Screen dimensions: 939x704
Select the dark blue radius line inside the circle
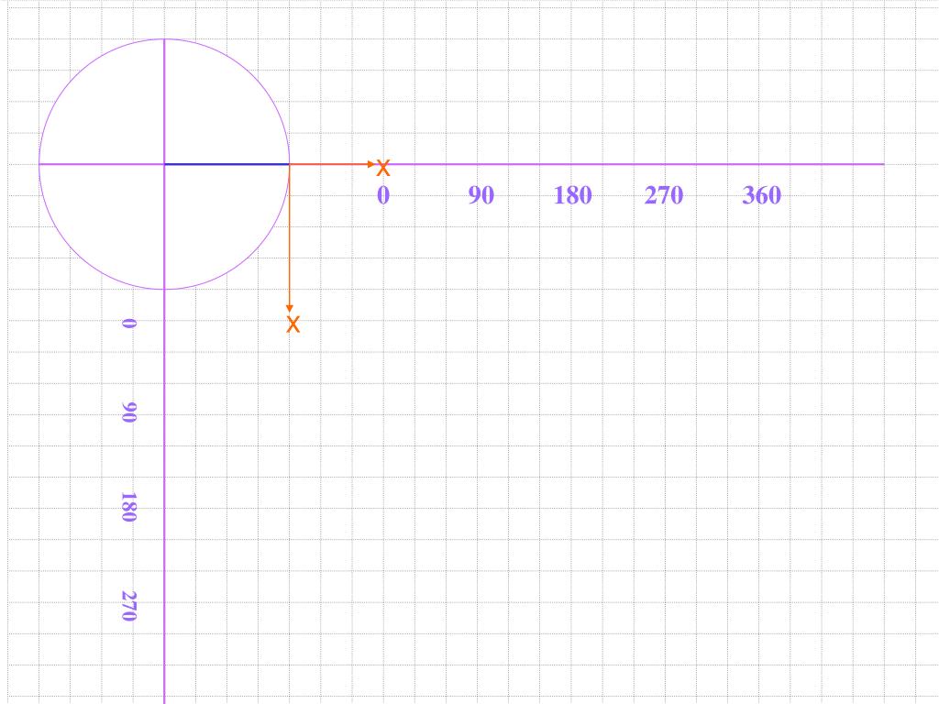pyautogui.click(x=227, y=164)
